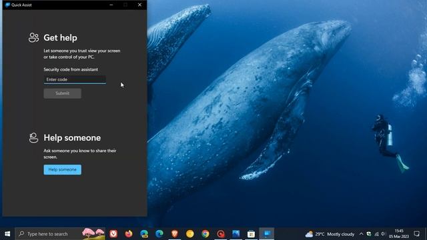The height and width of the screenshot is (240, 427).
Task: Open the 29°C Mostly cloudy weather widget
Action: [x=330, y=234]
